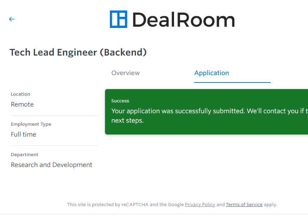This screenshot has width=308, height=218.
Task: Click the Location field label
Action: point(21,94)
